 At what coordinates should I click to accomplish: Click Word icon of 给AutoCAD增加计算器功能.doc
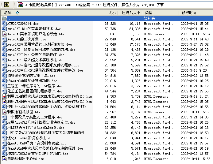[x=4, y=81]
